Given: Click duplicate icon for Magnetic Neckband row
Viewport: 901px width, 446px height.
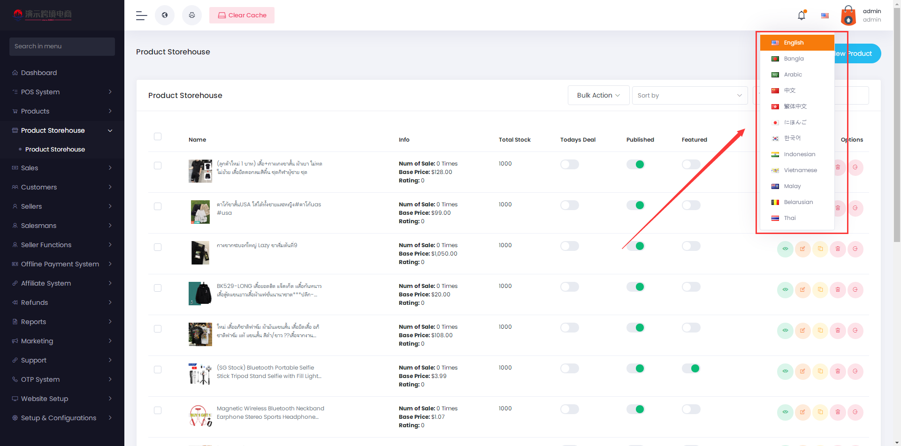Looking at the screenshot, I should [x=820, y=412].
